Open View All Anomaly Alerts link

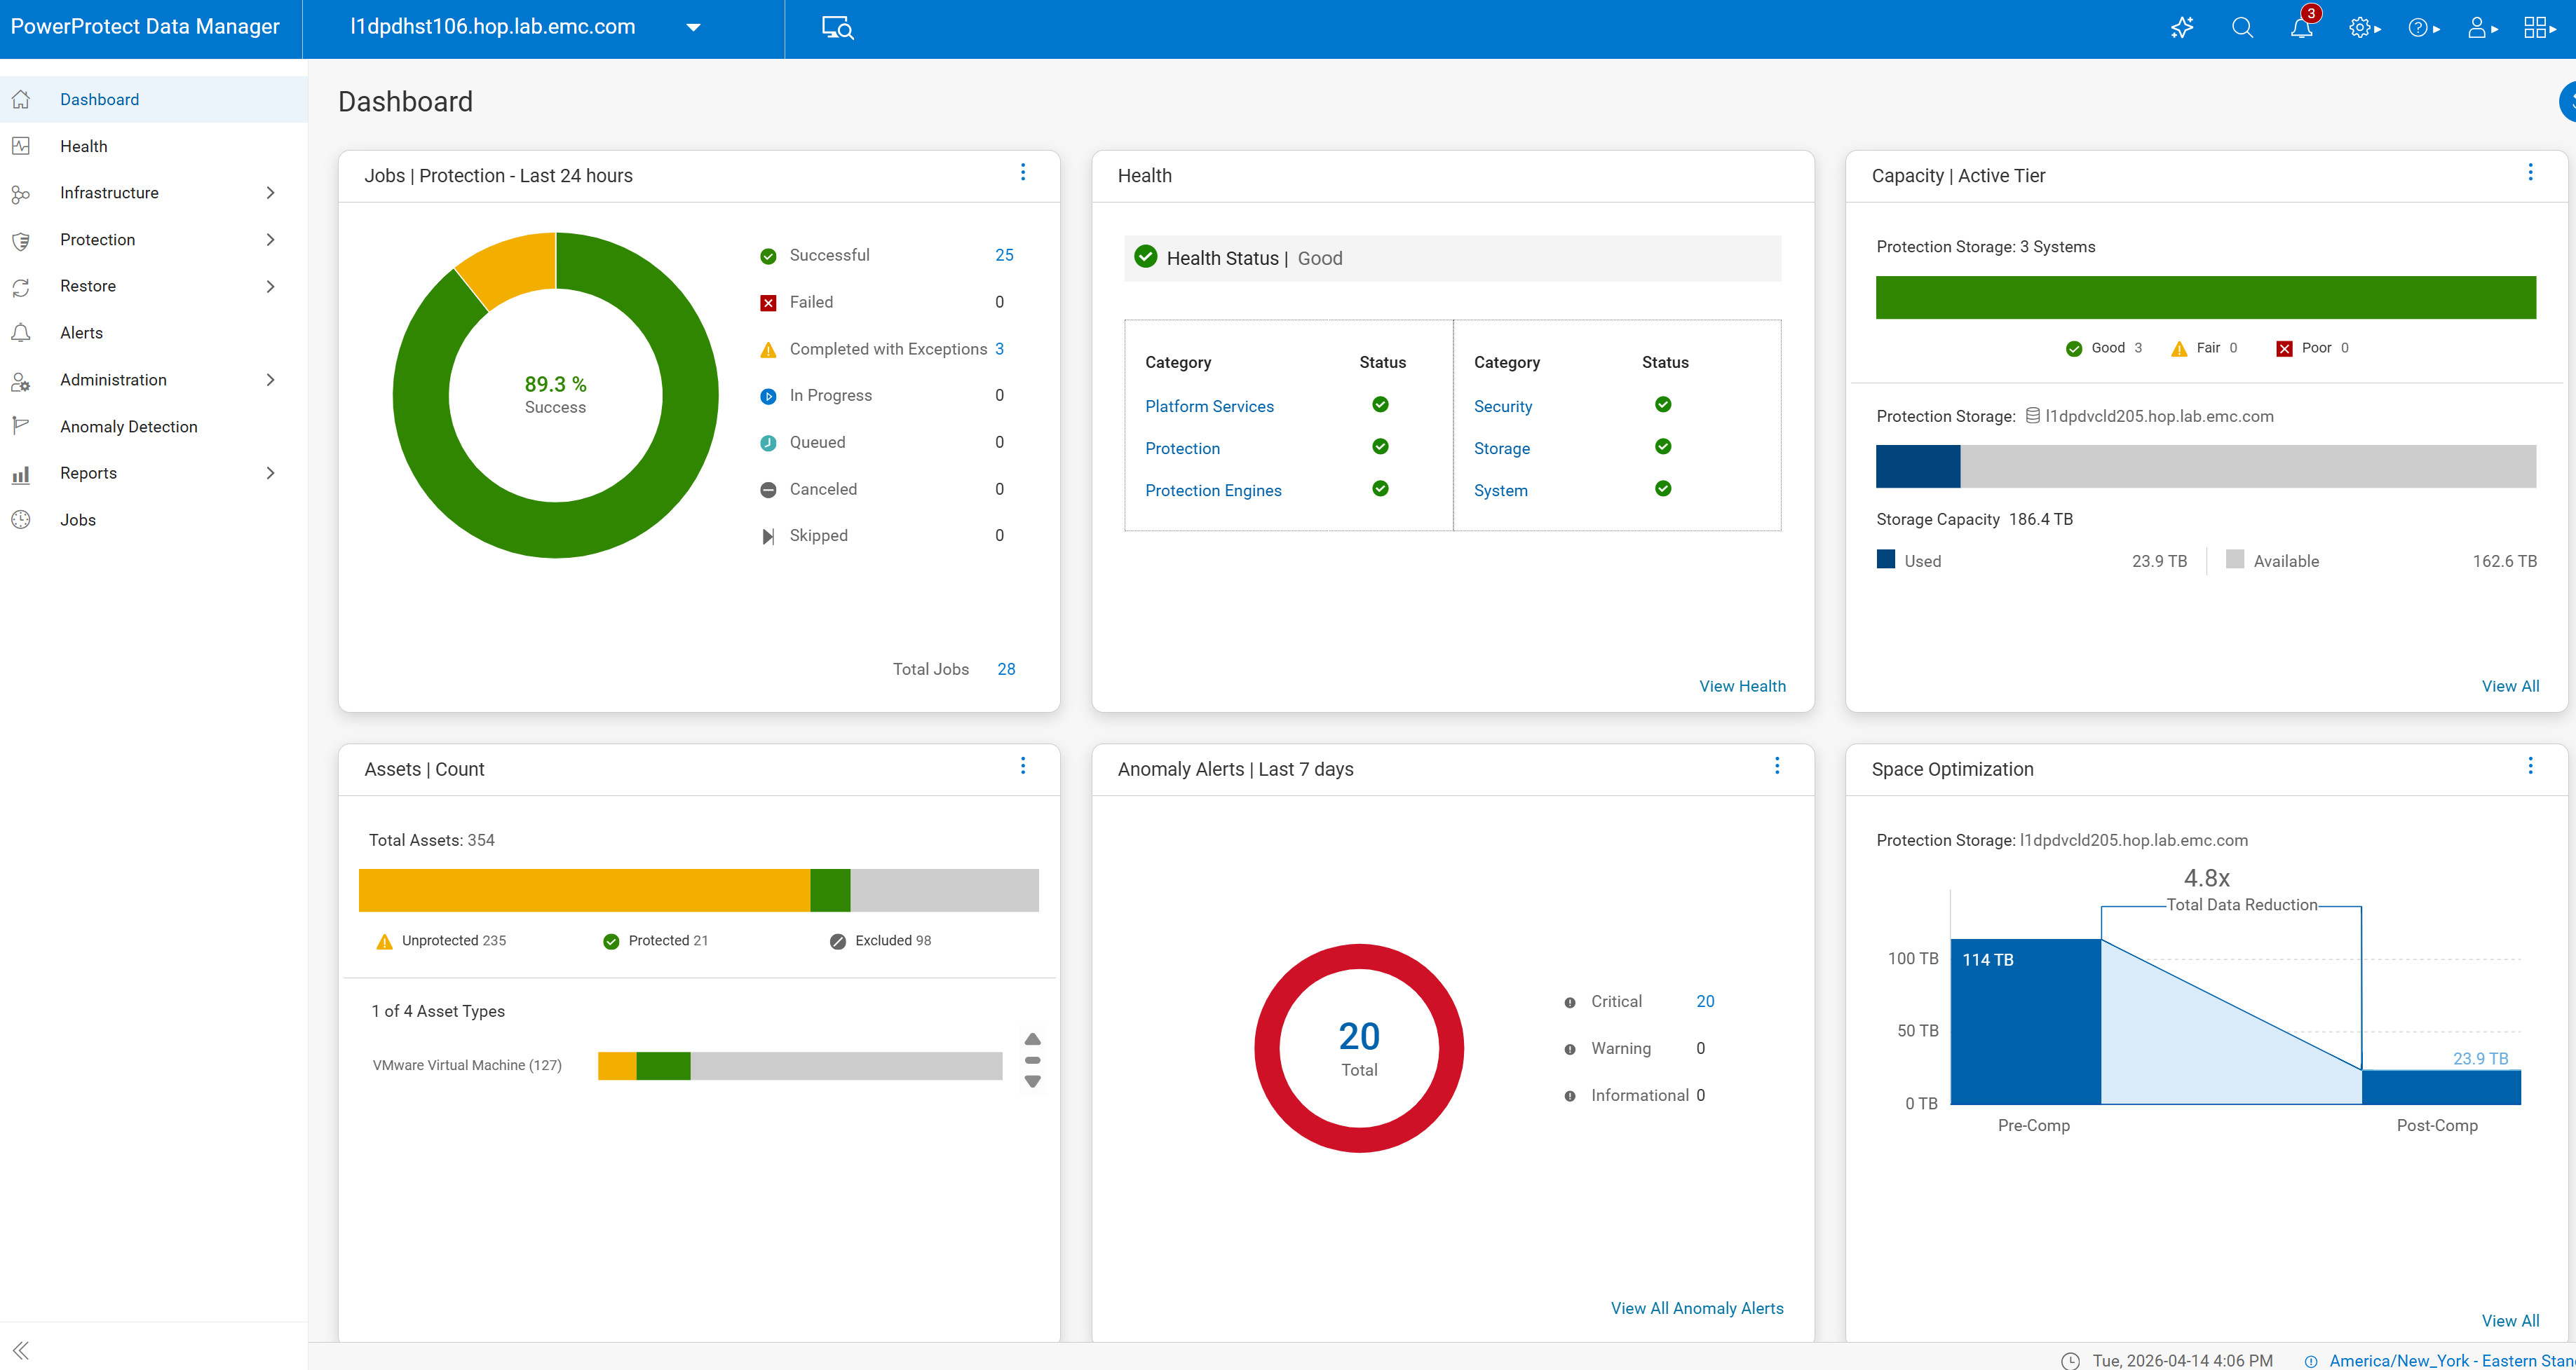click(x=1697, y=1308)
